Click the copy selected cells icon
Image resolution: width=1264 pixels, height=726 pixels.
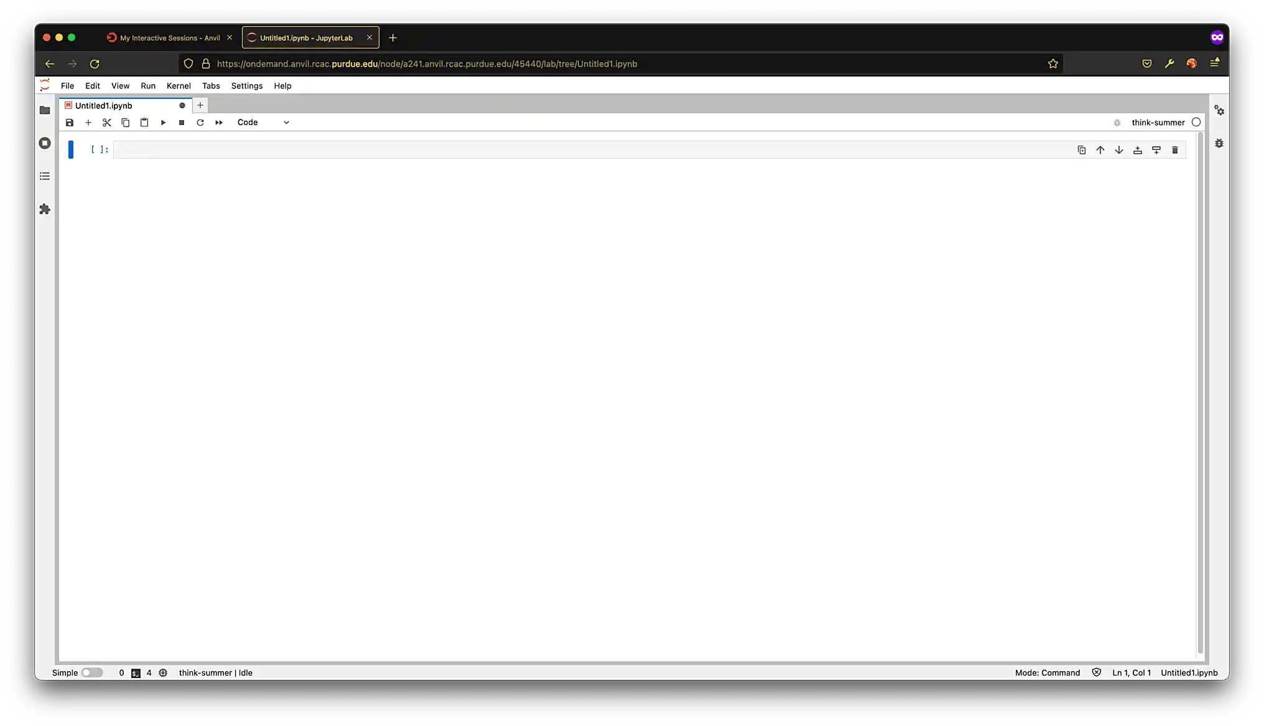[x=125, y=121]
